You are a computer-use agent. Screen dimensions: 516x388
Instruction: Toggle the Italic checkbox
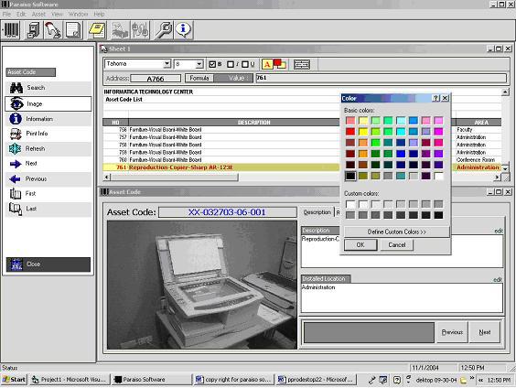point(231,64)
